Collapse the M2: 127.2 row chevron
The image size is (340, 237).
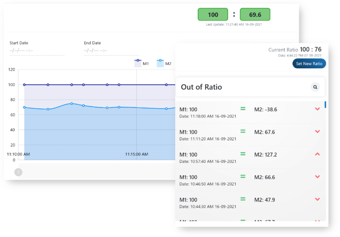click(x=317, y=154)
